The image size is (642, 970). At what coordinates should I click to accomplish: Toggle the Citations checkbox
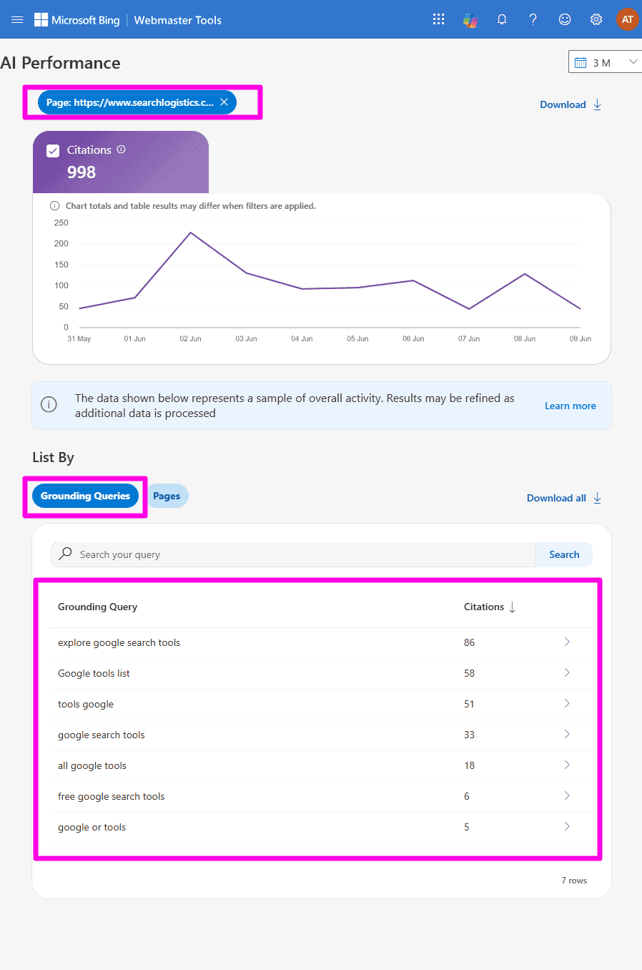[x=53, y=150]
